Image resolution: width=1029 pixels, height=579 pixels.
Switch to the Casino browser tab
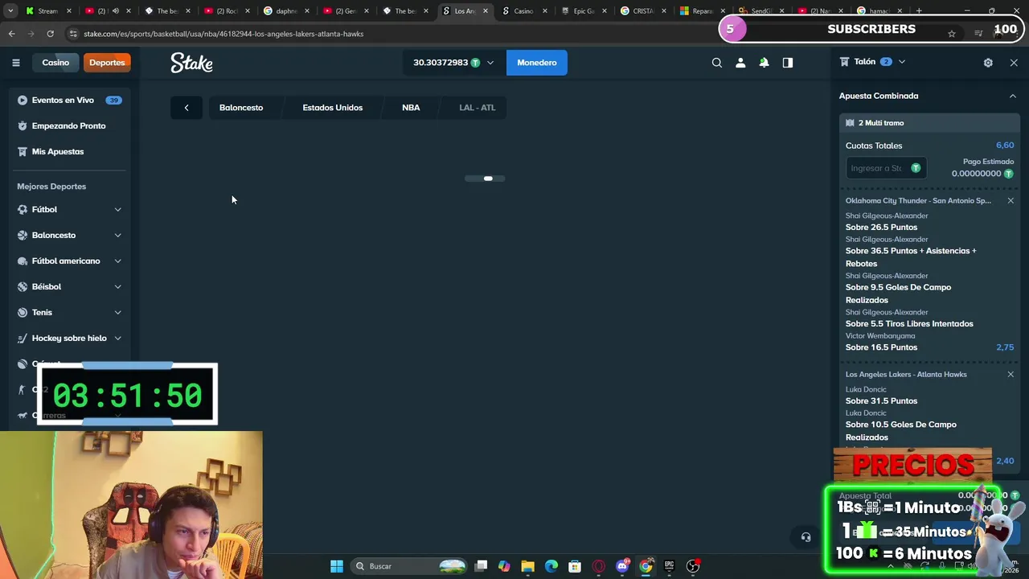tap(523, 11)
